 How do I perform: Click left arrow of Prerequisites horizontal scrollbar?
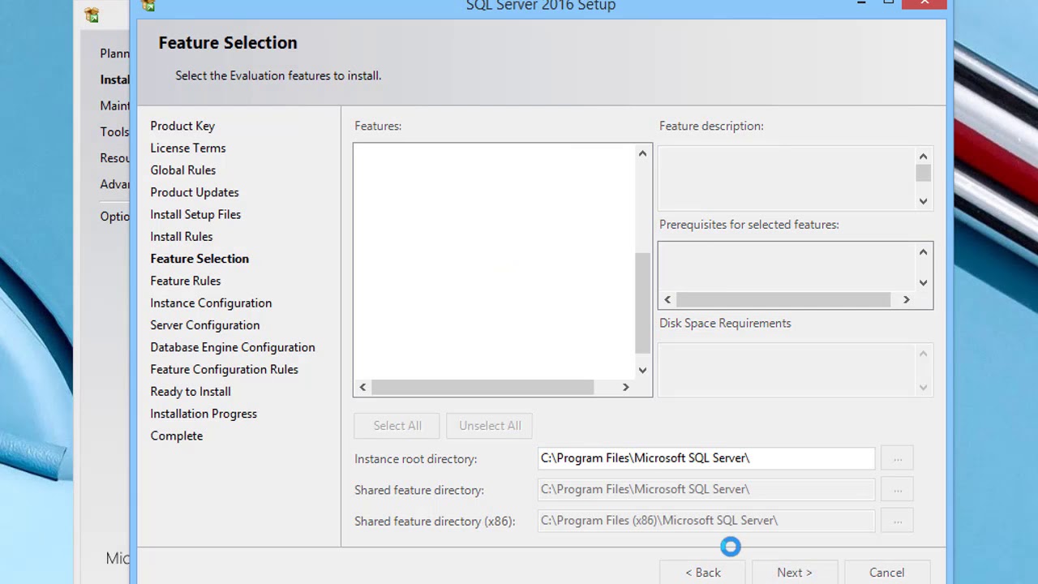(667, 299)
